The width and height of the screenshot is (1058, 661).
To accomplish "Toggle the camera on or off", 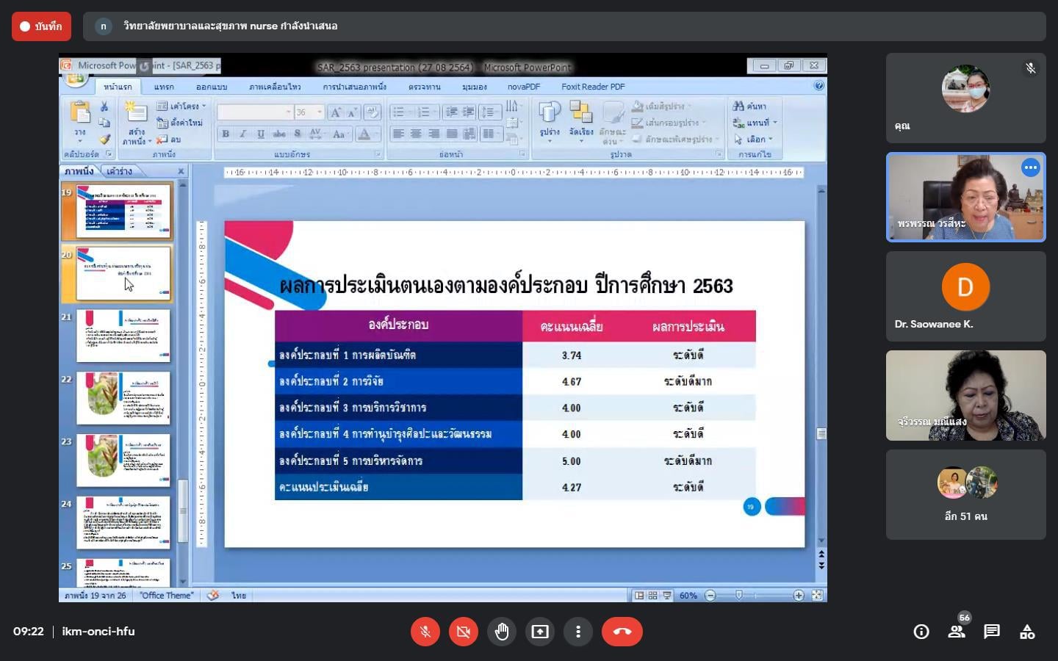I will (x=464, y=632).
